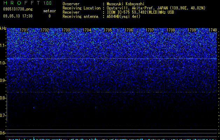Click the 1.0 kHz axis label

coord(3,63)
